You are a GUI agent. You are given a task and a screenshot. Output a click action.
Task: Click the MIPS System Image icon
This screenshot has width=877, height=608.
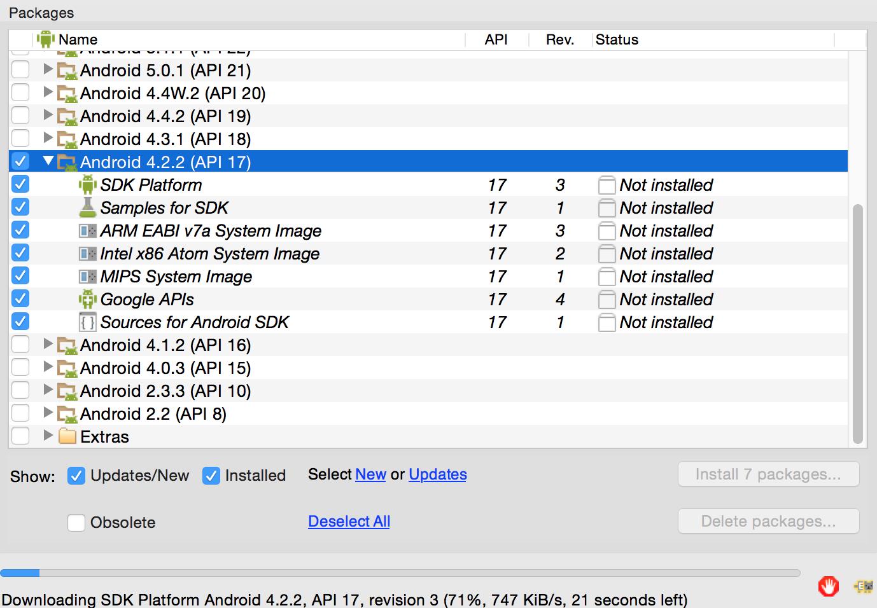tap(87, 276)
